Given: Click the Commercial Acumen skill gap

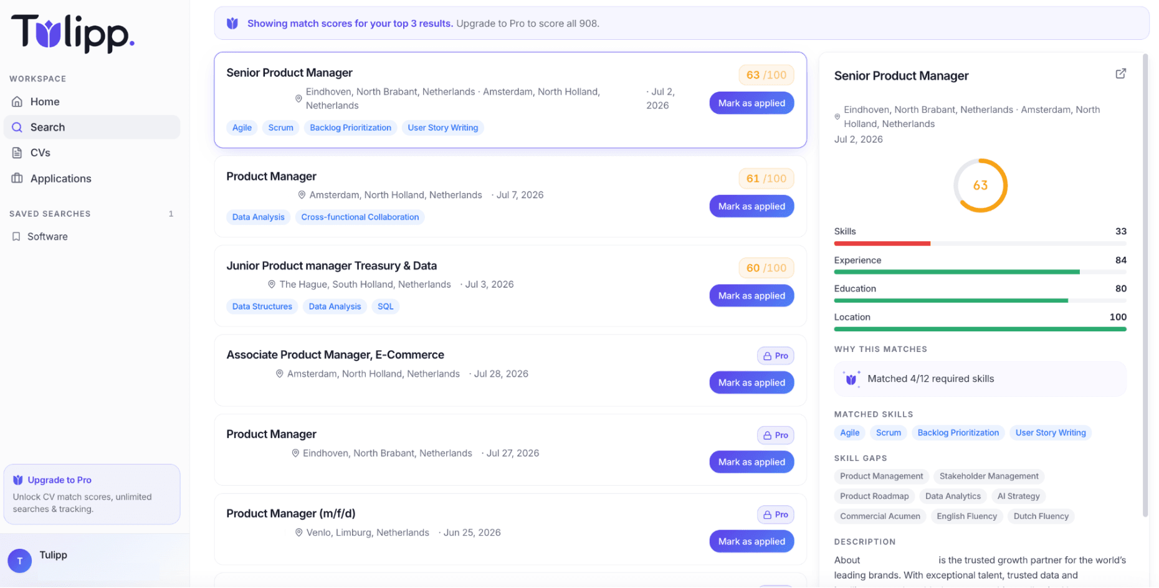Looking at the screenshot, I should coord(880,516).
